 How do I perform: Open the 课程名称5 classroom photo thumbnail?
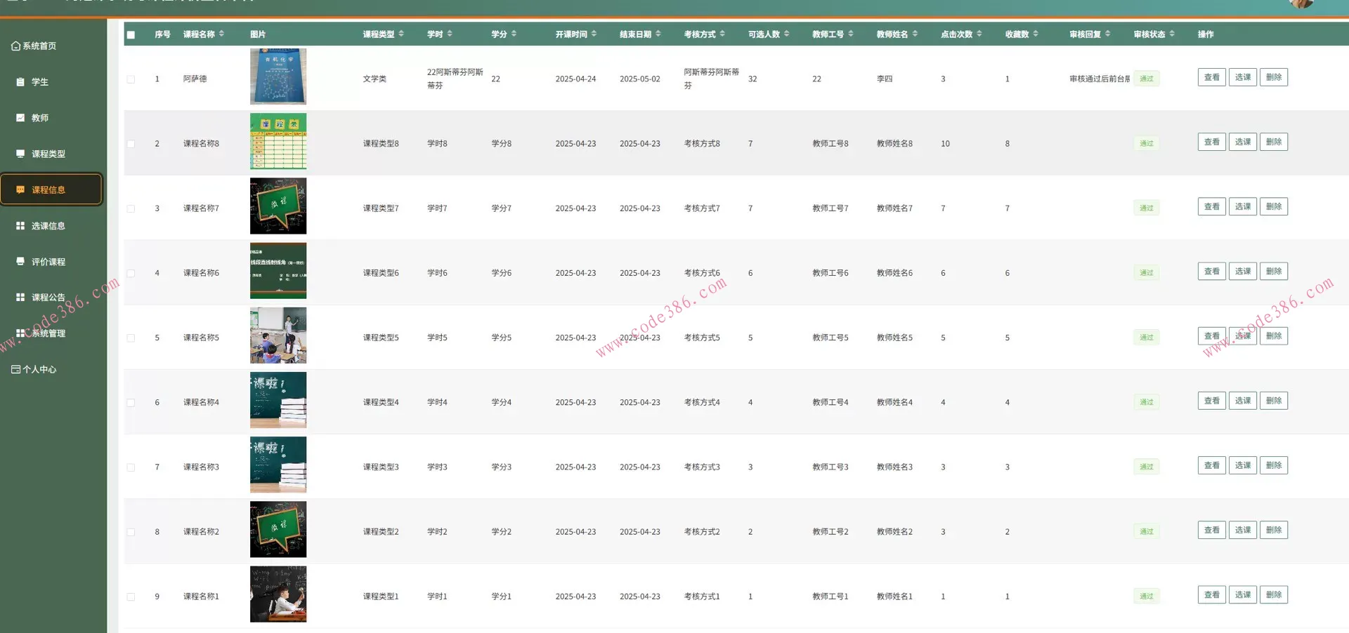click(278, 335)
